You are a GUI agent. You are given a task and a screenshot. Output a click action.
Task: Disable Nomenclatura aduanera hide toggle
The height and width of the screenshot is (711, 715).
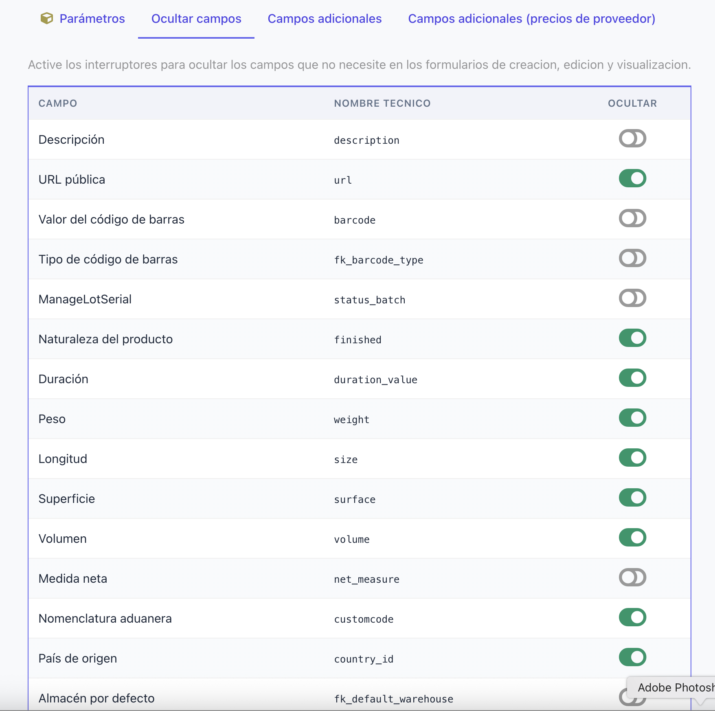(632, 617)
